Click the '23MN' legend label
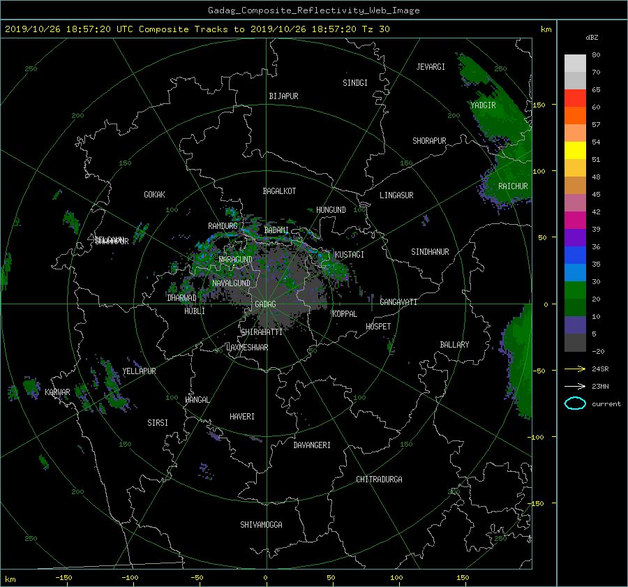Image resolution: width=628 pixels, height=587 pixels. click(x=600, y=386)
